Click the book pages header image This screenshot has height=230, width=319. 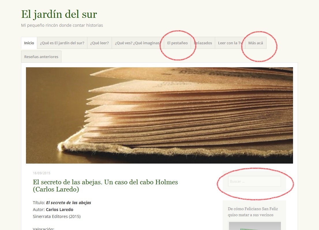click(x=159, y=115)
